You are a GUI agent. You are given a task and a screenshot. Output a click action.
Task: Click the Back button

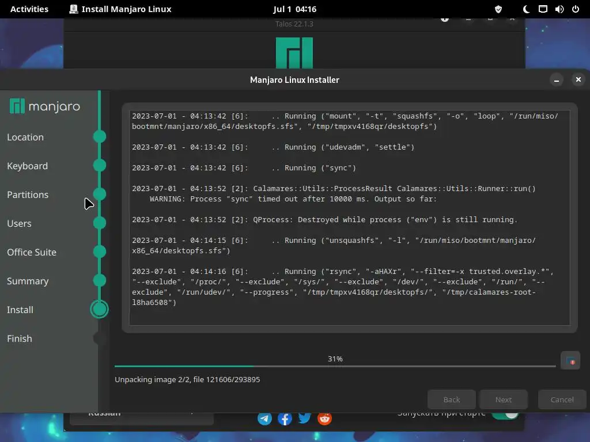(x=452, y=399)
